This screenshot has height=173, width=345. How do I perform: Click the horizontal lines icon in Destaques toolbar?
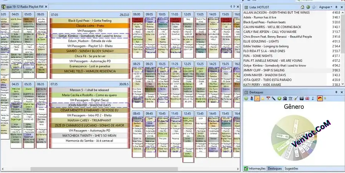(290, 98)
